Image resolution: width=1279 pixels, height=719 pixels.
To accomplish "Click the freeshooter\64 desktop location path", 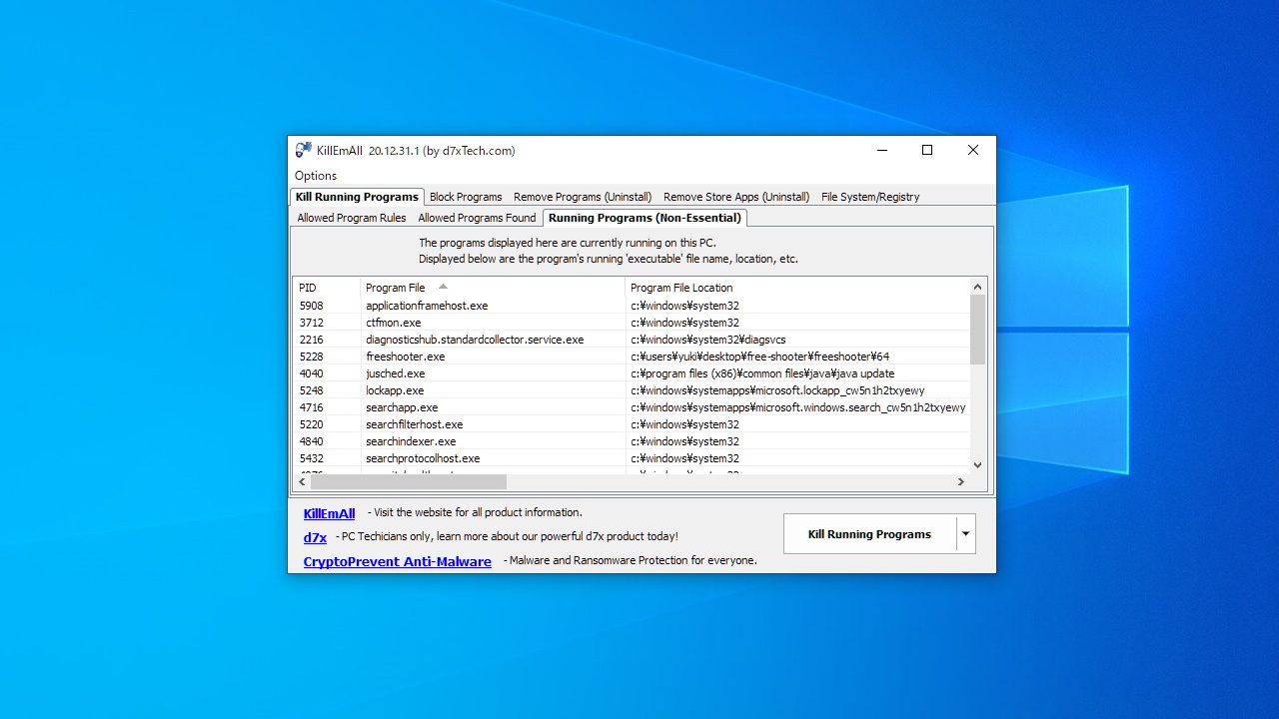I will (x=759, y=357).
